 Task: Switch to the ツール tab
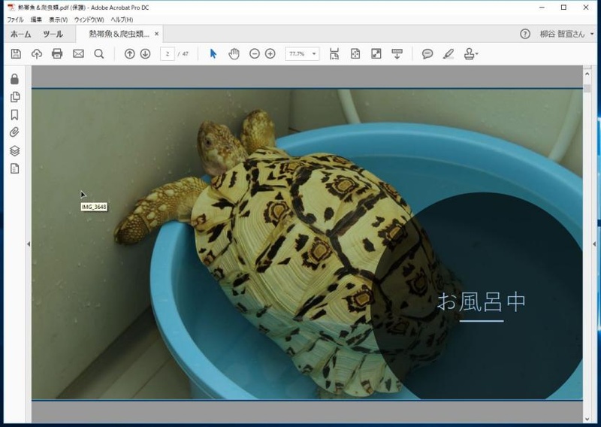(x=53, y=34)
